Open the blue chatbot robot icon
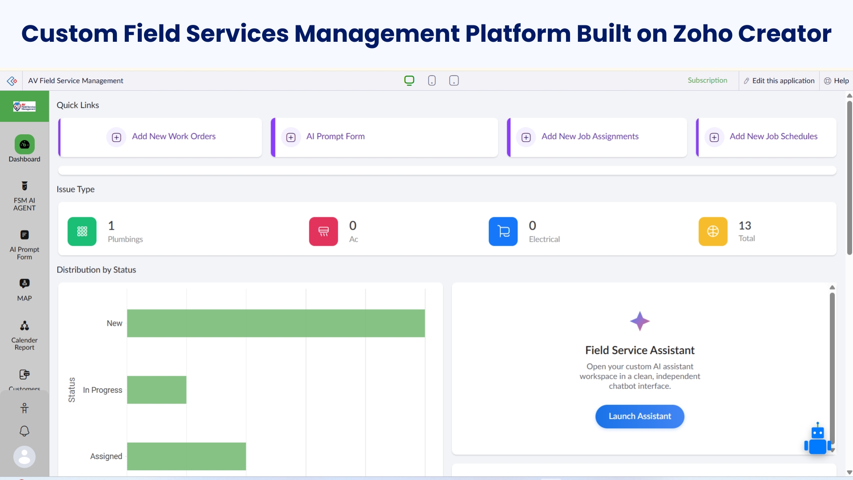This screenshot has width=853, height=480. [817, 439]
